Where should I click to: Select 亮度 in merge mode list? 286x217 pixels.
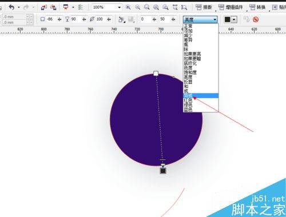(201, 77)
